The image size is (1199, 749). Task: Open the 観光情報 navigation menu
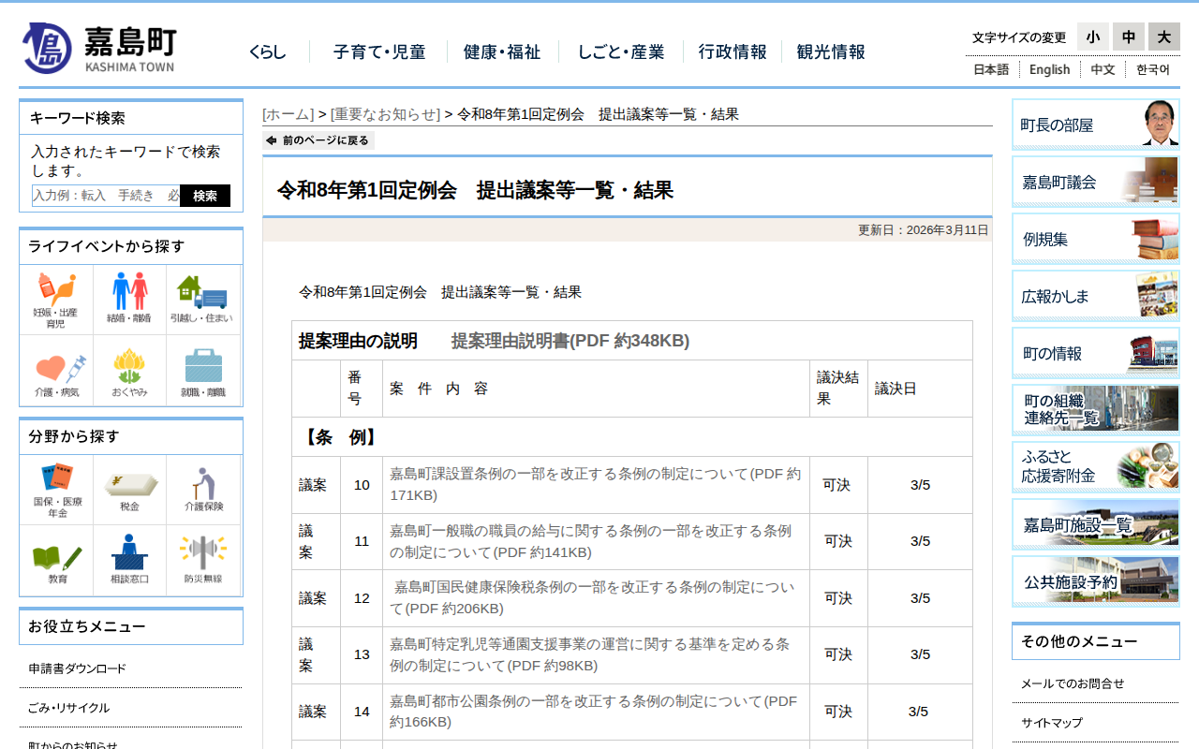(830, 53)
